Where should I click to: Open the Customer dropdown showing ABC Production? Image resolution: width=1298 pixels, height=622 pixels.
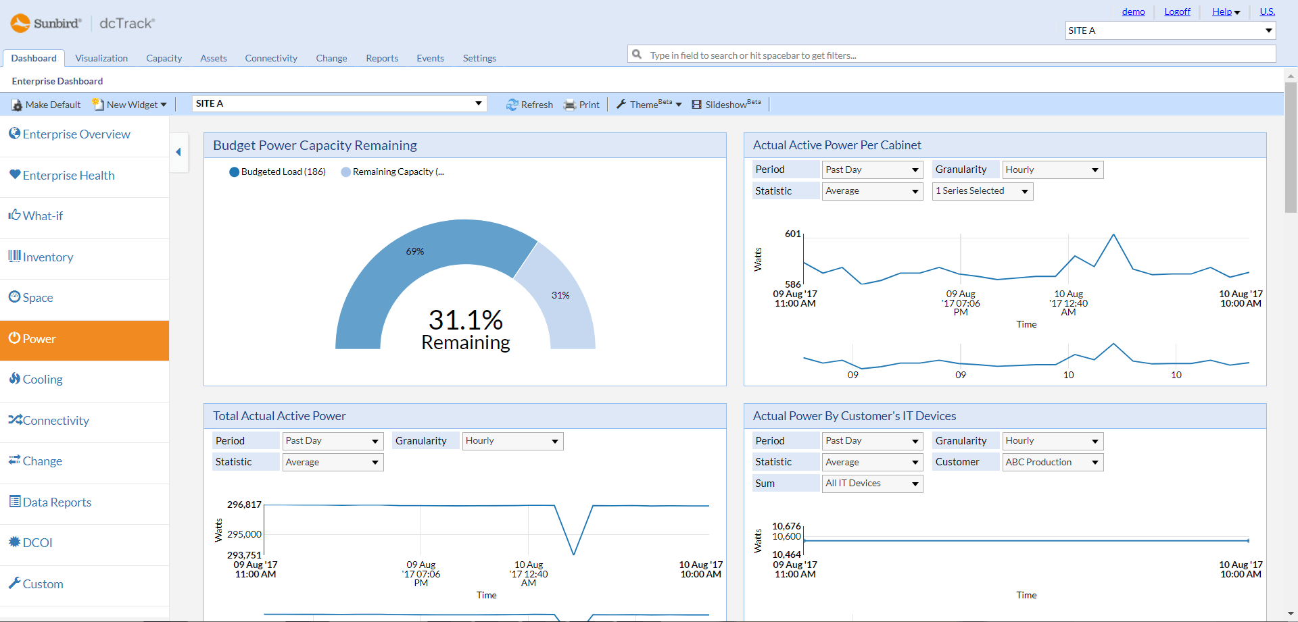[x=1052, y=462]
